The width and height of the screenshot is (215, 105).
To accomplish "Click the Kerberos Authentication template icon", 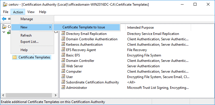I will pyautogui.click(x=63, y=44).
